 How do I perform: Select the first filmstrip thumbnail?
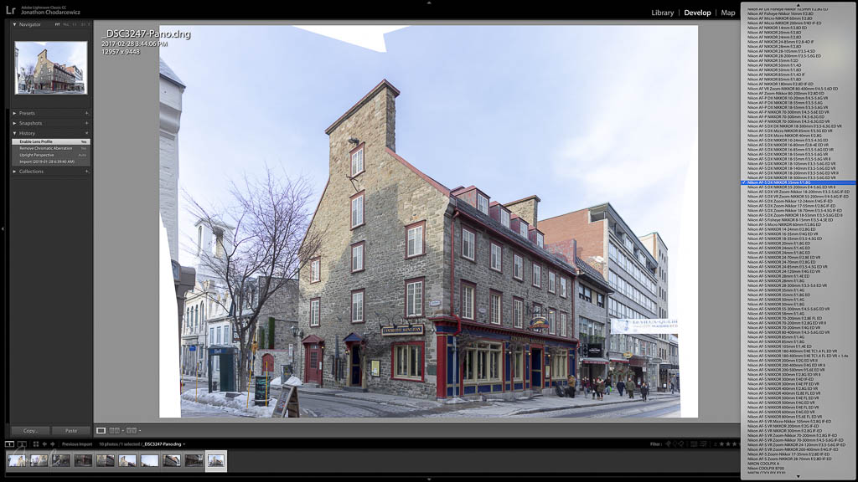[17, 460]
